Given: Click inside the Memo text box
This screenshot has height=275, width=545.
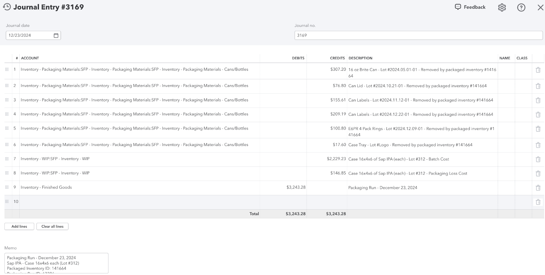Looking at the screenshot, I should tap(56, 263).
